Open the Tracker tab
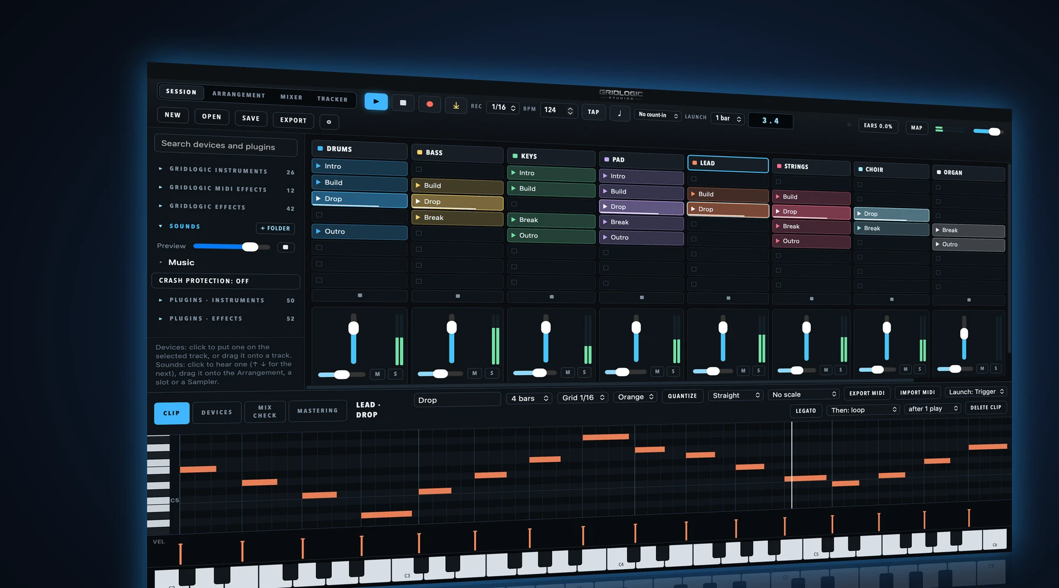The height and width of the screenshot is (588, 1059). tap(332, 99)
